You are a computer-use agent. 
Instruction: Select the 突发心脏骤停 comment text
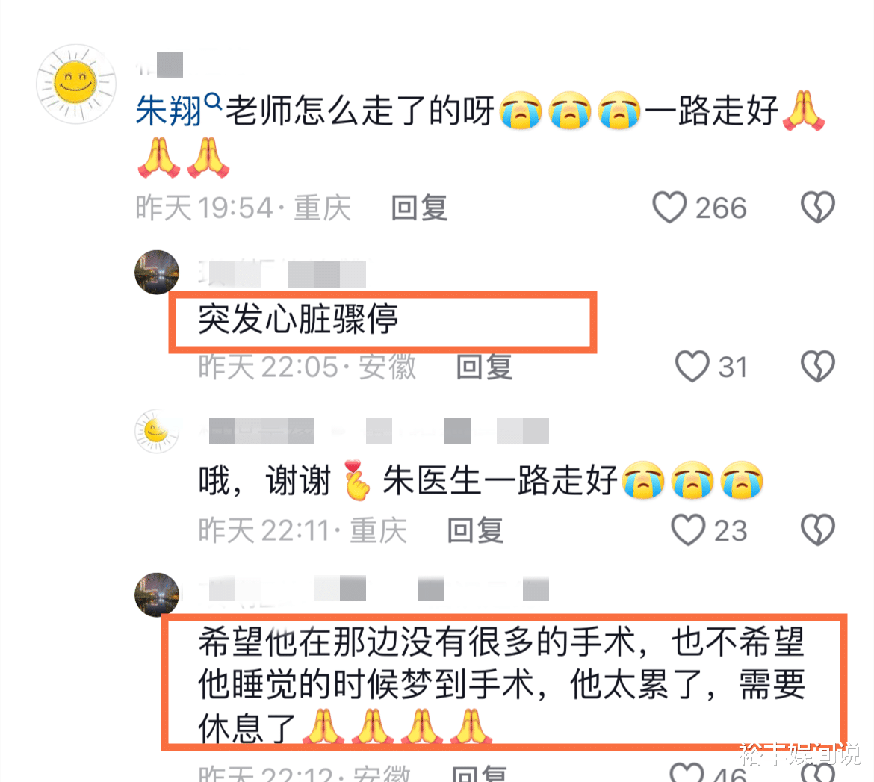(x=298, y=320)
